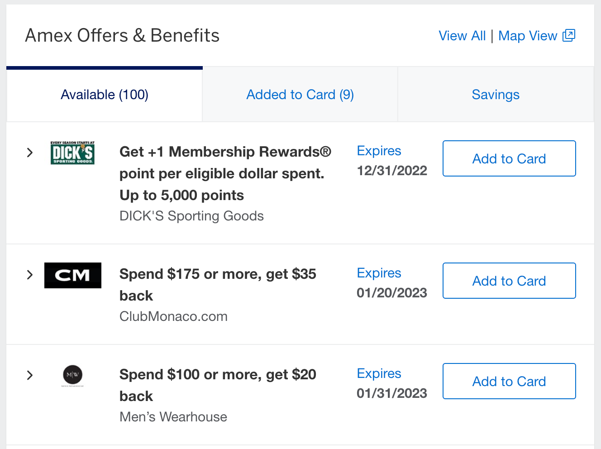Click the Membership Rewards point offer title
601x449 pixels.
point(225,173)
